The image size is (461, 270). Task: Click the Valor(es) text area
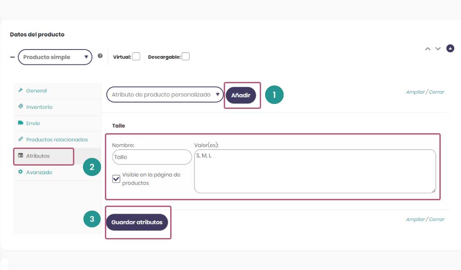point(315,171)
